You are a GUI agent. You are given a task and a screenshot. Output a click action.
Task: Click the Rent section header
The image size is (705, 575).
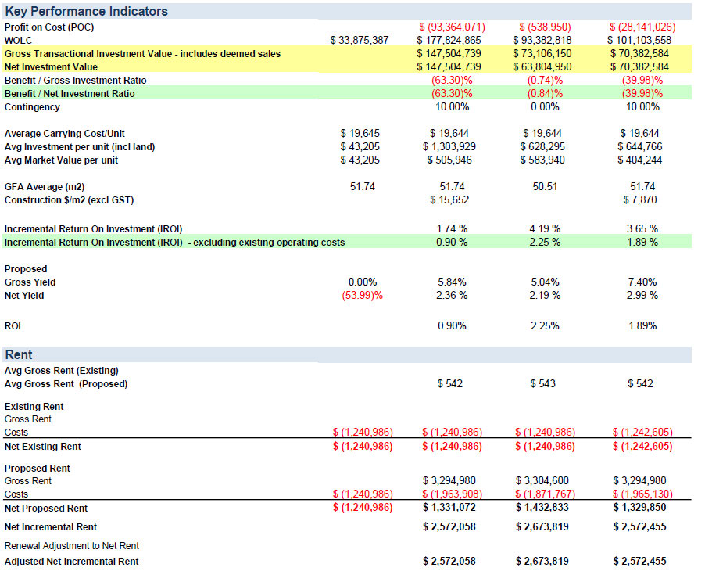click(19, 354)
